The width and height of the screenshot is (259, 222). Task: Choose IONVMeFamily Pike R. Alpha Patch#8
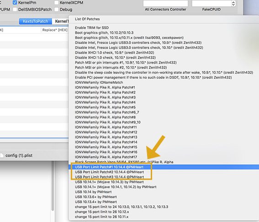[x=164, y=117]
